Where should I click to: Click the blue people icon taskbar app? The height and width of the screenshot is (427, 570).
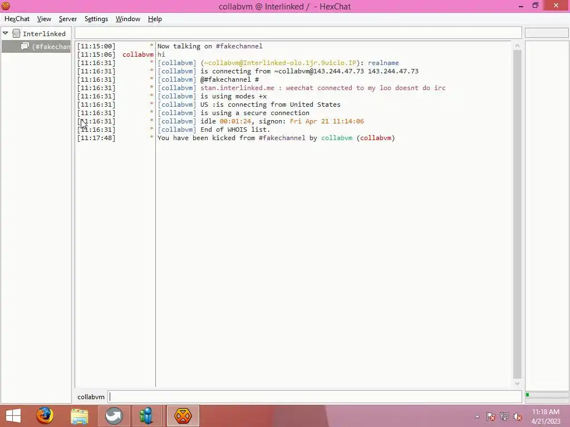(146, 416)
